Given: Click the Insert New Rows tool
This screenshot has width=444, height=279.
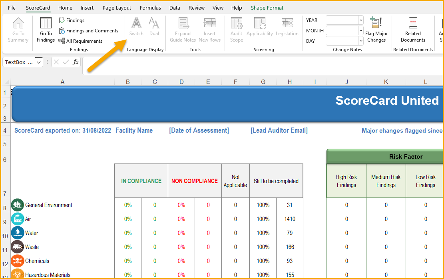Looking at the screenshot, I should pos(209,23).
